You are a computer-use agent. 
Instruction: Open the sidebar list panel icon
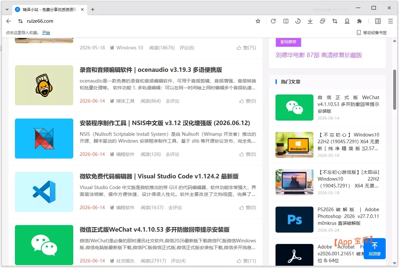pos(378,21)
